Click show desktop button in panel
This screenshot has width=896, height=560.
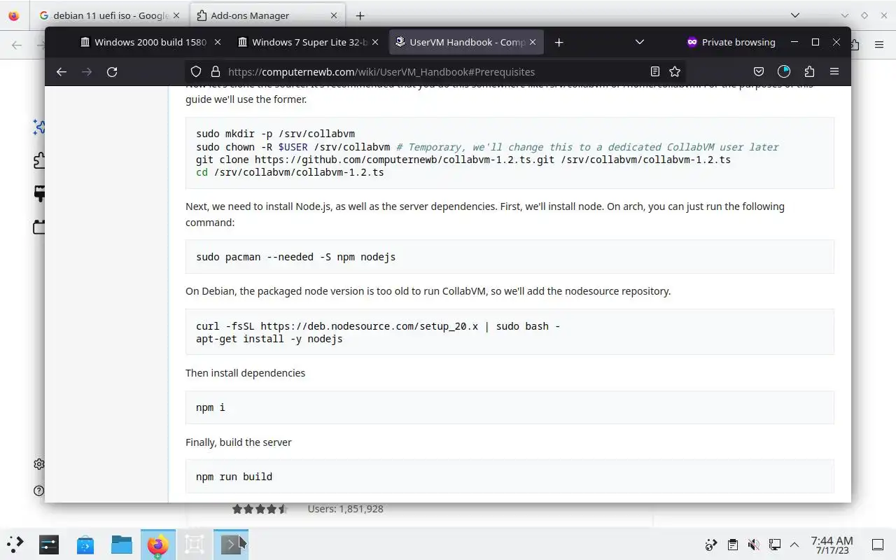coord(877,545)
